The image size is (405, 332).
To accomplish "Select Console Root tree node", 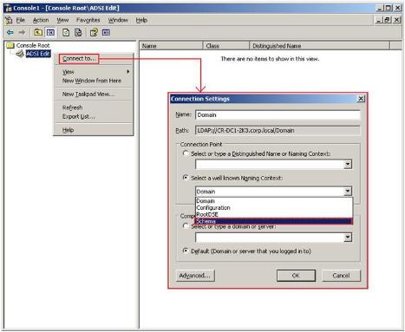I will (x=33, y=45).
